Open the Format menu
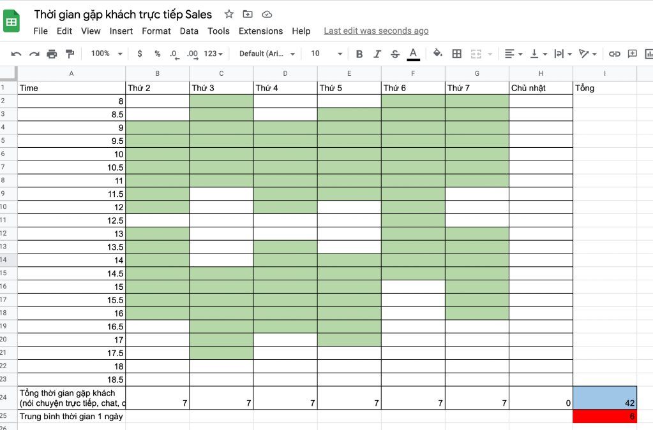This screenshot has height=430, width=653. coord(156,31)
